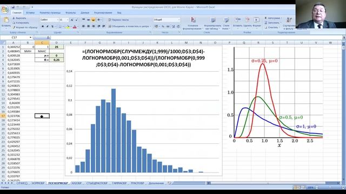Toggle bold formatting in font group
The image size is (346, 194).
tap(43, 26)
